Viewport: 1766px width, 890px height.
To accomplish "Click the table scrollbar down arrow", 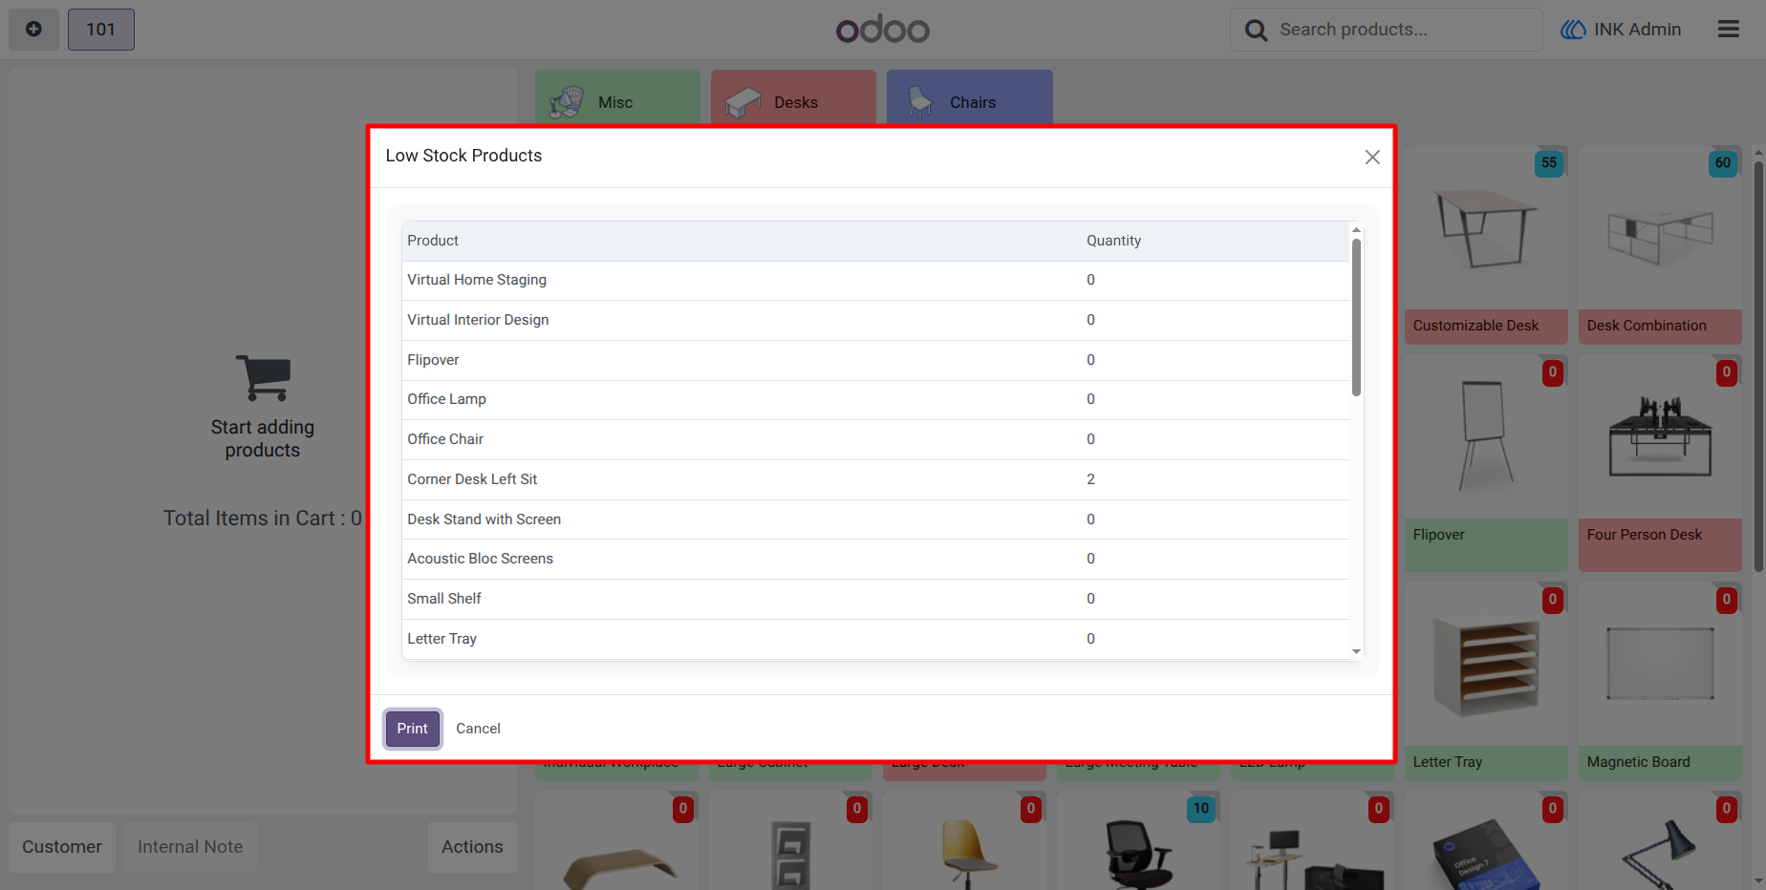I will pyautogui.click(x=1356, y=651).
